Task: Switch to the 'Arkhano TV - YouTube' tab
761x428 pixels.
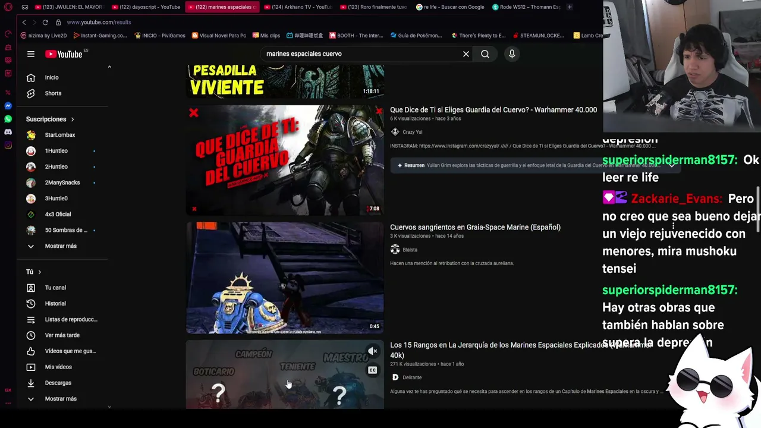Action: point(297,7)
